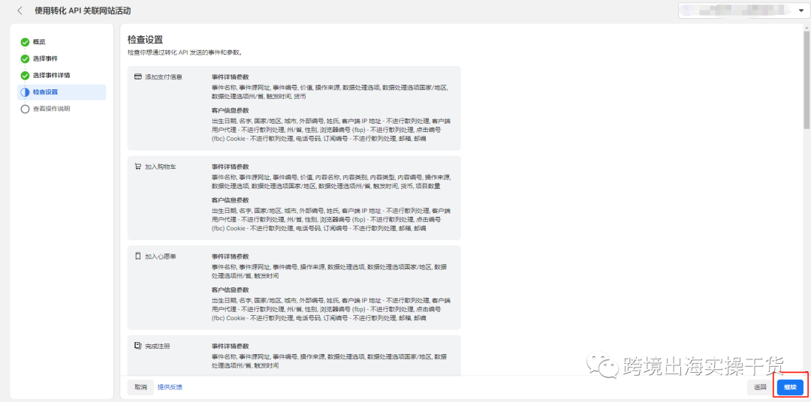Click the bookmark icon for 加入心愿单
Screen dimensions: 811x402
point(137,256)
